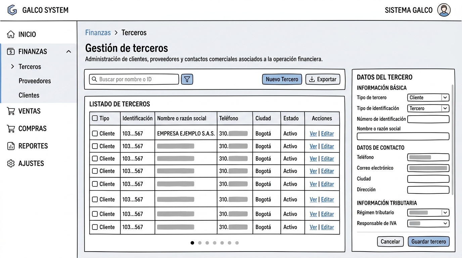Expand the Responsable de IVA dropdown
This screenshot has width=462, height=258.
[x=428, y=223]
